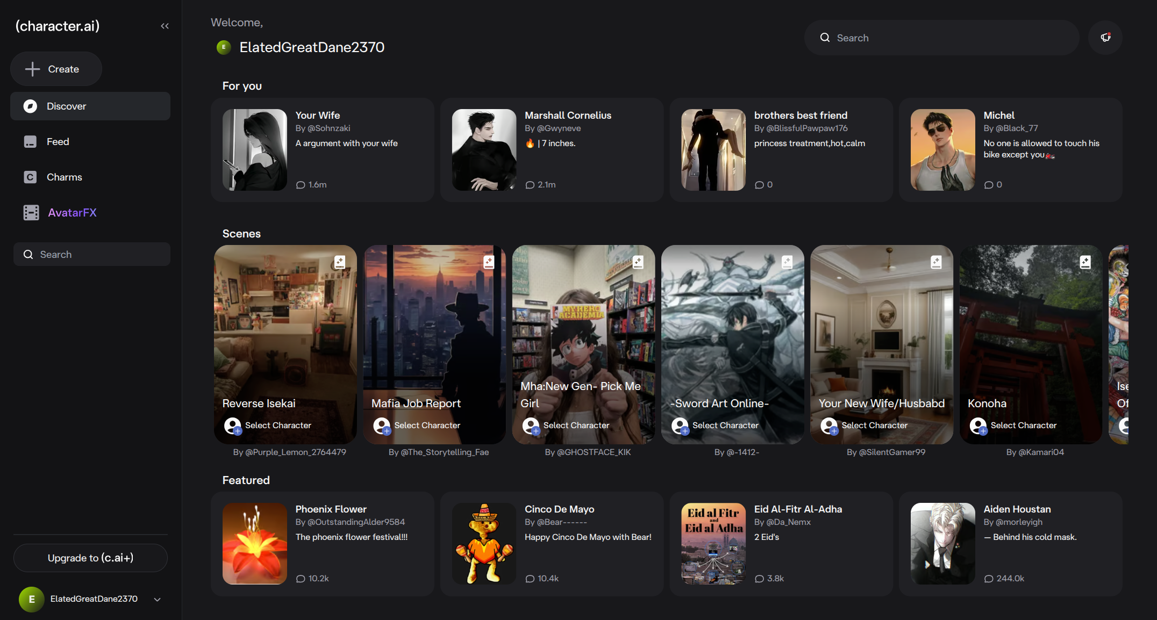Open the Marshall Cornelius character card
Image resolution: width=1157 pixels, height=620 pixels.
(552, 150)
